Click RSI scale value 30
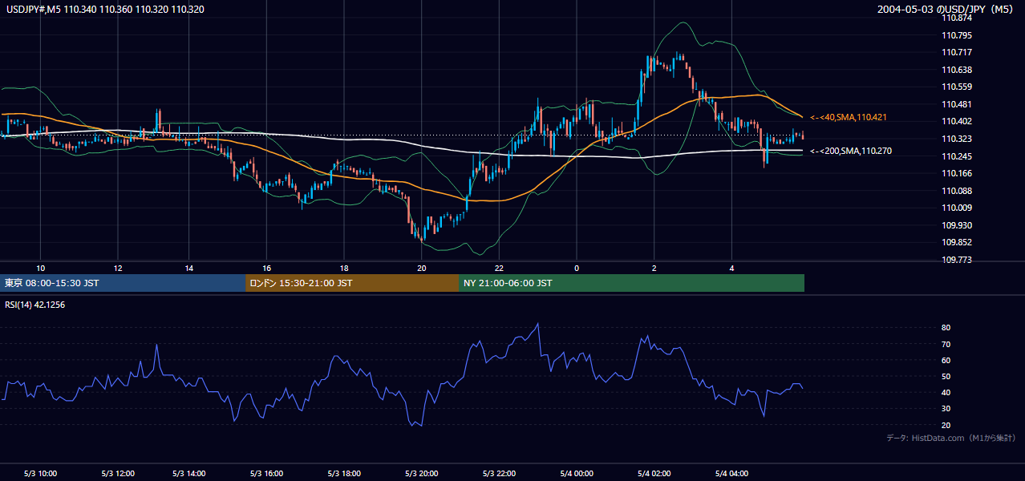1025x481 pixels. coord(946,408)
